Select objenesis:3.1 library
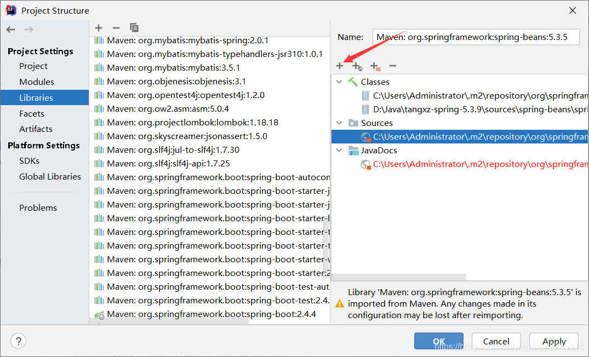This screenshot has height=357, width=589. pyautogui.click(x=210, y=82)
